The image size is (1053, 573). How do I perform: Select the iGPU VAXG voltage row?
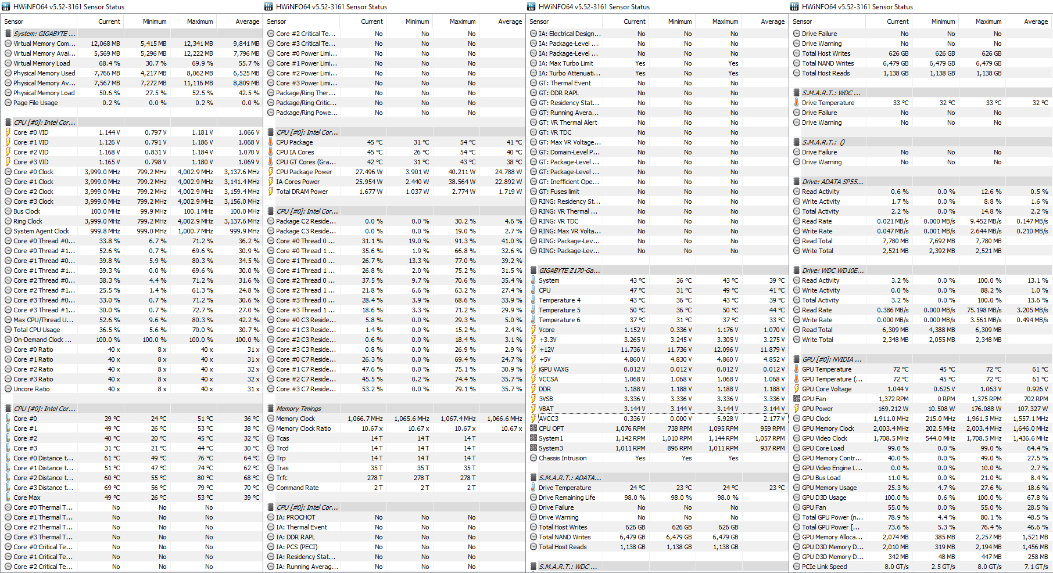tap(657, 369)
